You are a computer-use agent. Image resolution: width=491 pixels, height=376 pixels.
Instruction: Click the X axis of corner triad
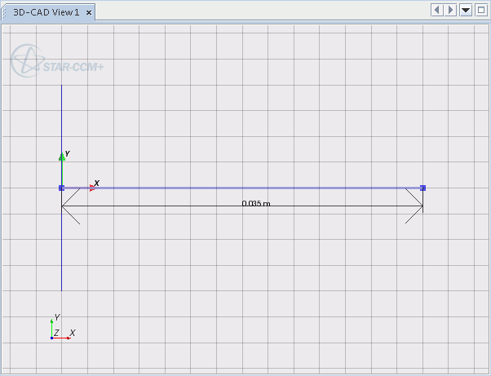tap(64, 338)
